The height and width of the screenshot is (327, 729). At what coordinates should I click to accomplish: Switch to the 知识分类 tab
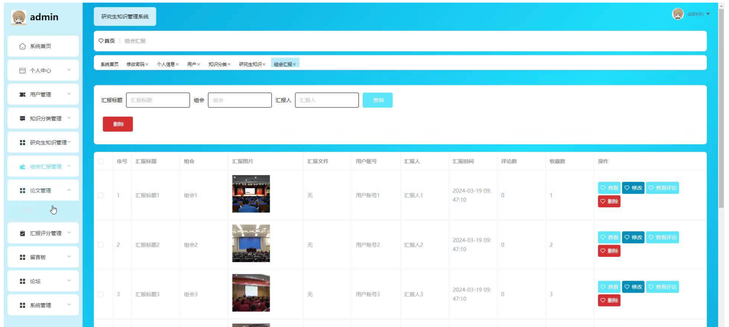[218, 64]
